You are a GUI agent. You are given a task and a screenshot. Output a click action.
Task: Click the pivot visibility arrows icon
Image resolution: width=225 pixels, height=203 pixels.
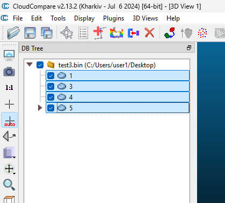pyautogui.click(x=9, y=169)
